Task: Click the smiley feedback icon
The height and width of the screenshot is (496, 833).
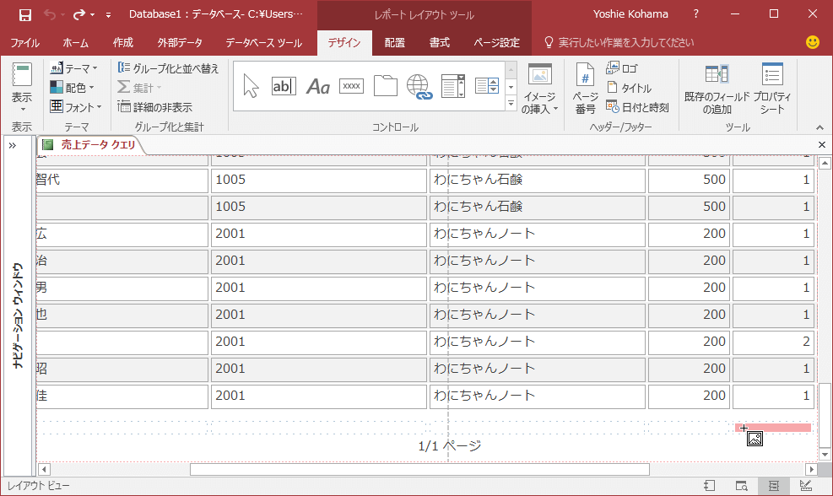Action: click(812, 42)
